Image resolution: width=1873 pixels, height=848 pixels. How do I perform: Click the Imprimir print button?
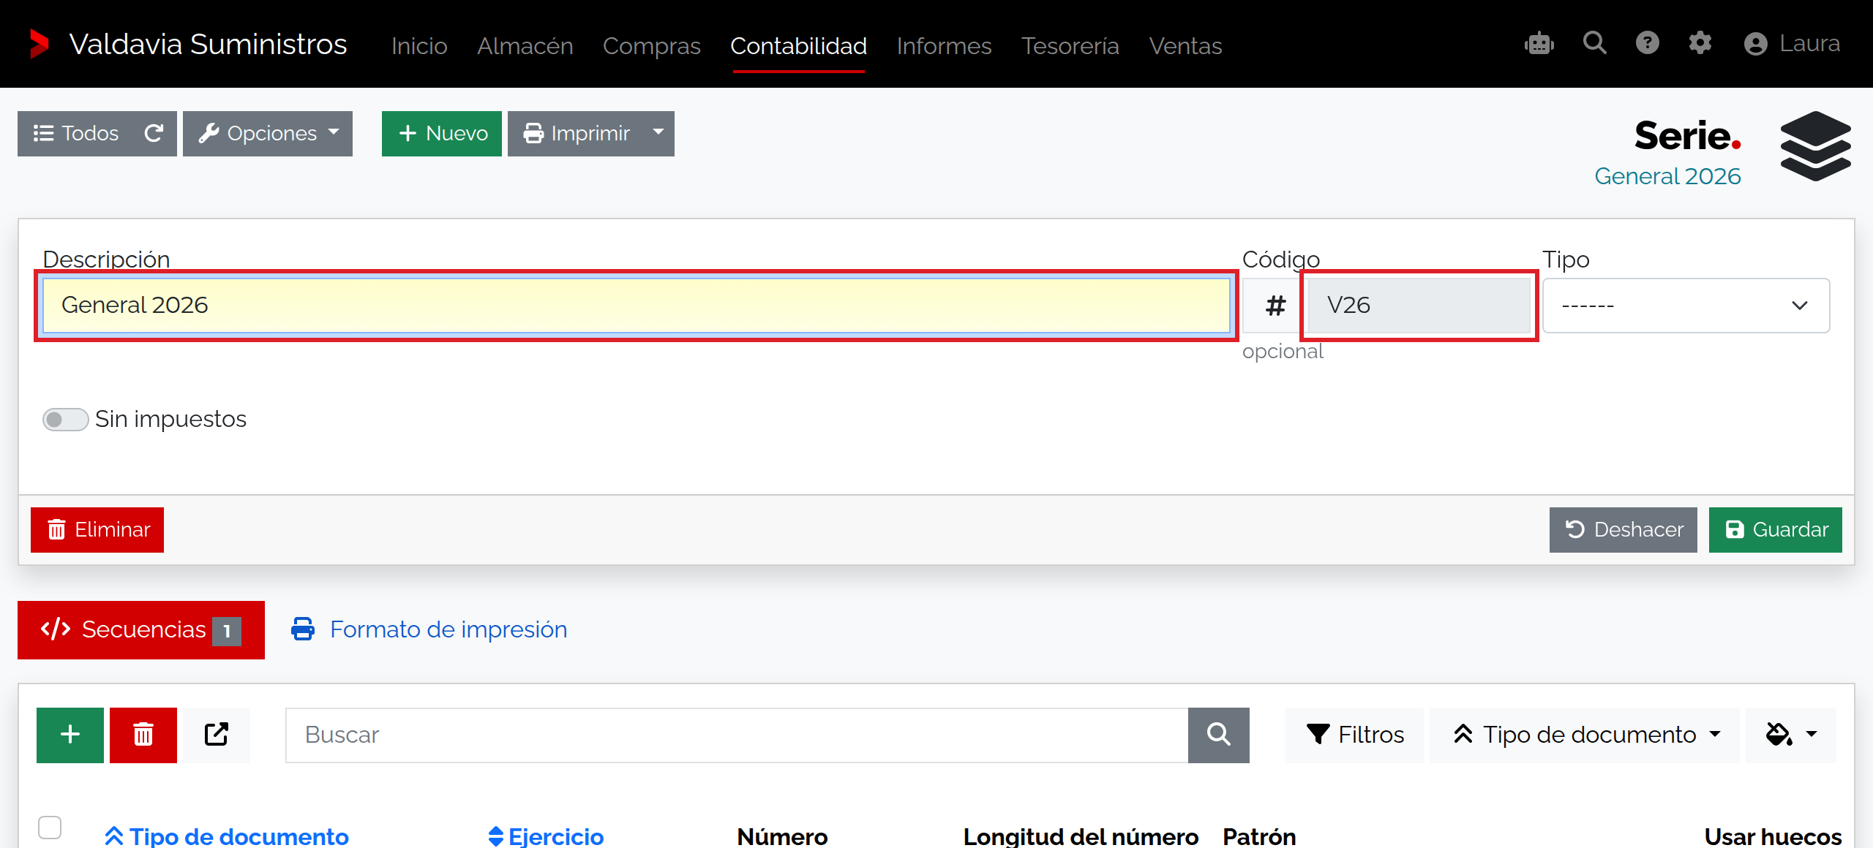click(x=576, y=133)
